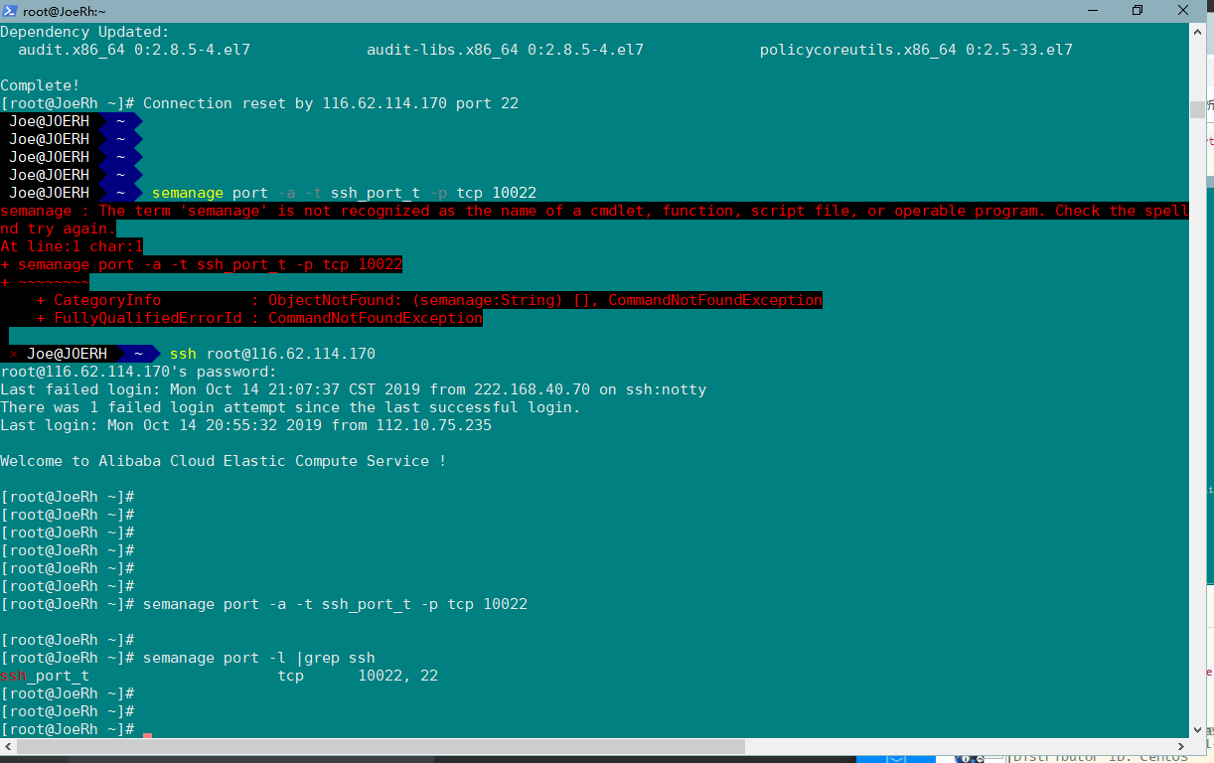This screenshot has width=1214, height=763.
Task: Minimize the root@JoeRh terminal window
Action: click(1091, 11)
